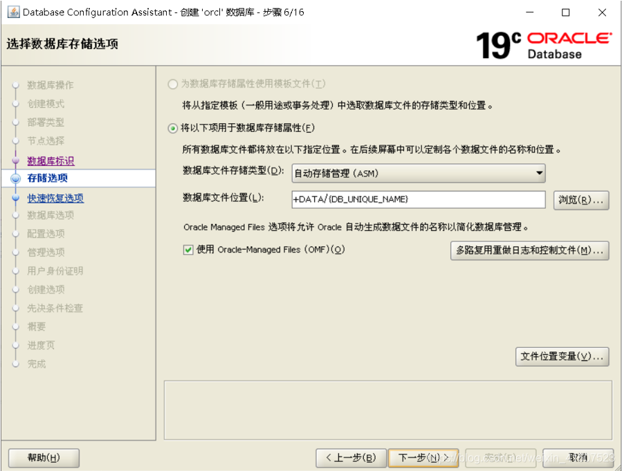622x471 pixels.
Task: Click the 数据库文件存储类型(D) label
Action: [233, 170]
